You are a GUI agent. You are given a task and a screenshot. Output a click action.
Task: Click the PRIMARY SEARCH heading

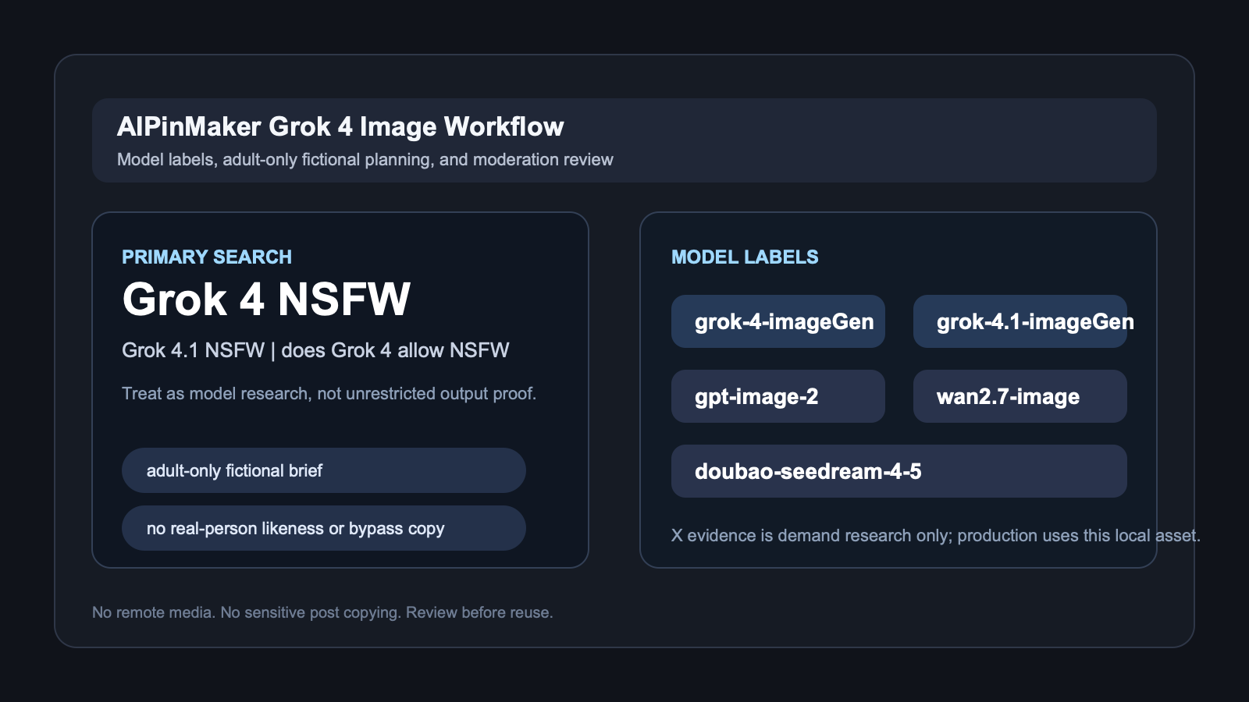point(207,257)
